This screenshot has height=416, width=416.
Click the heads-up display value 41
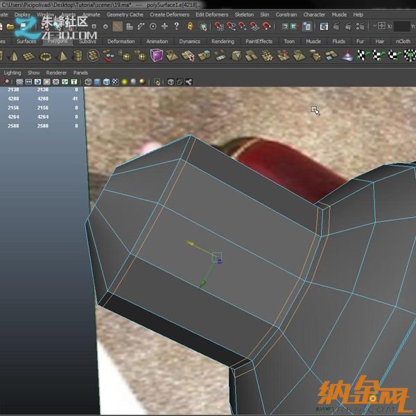(75, 98)
